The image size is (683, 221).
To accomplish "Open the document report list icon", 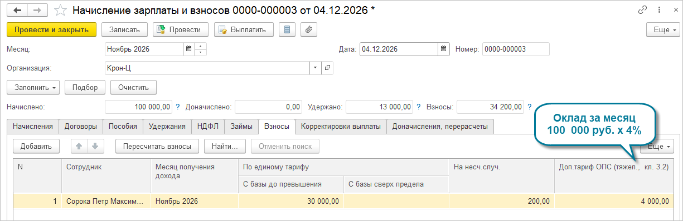I will pos(287,29).
